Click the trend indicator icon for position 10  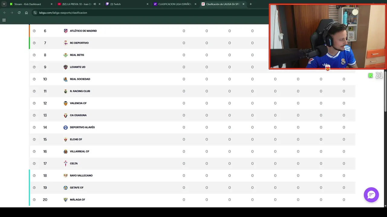click(34, 79)
